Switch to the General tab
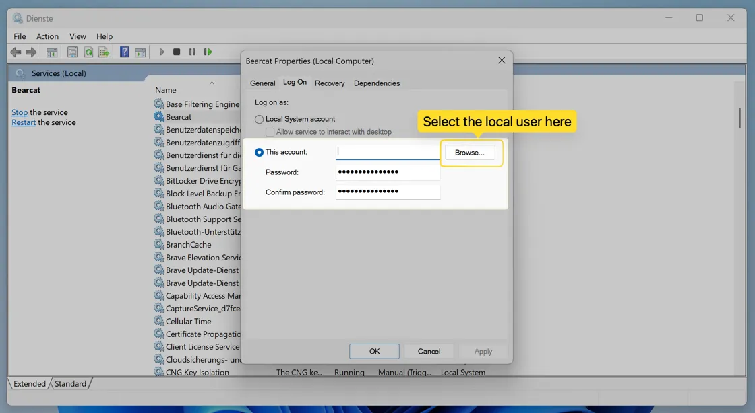 click(x=262, y=83)
